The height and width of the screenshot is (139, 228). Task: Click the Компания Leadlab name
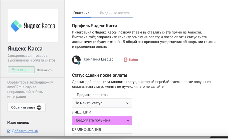99,59
